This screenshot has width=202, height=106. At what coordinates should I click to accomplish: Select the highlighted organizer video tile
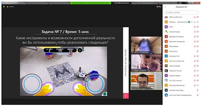146,81
